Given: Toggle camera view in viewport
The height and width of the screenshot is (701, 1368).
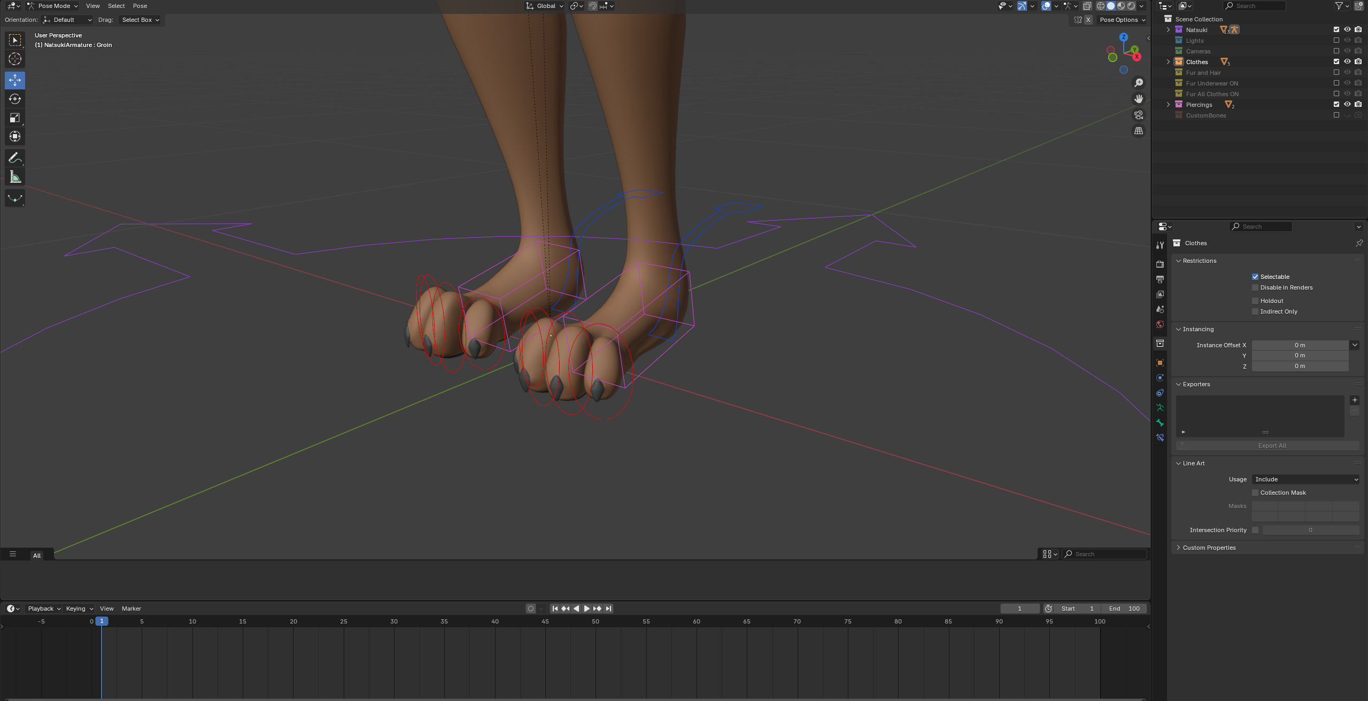Looking at the screenshot, I should tap(1139, 115).
